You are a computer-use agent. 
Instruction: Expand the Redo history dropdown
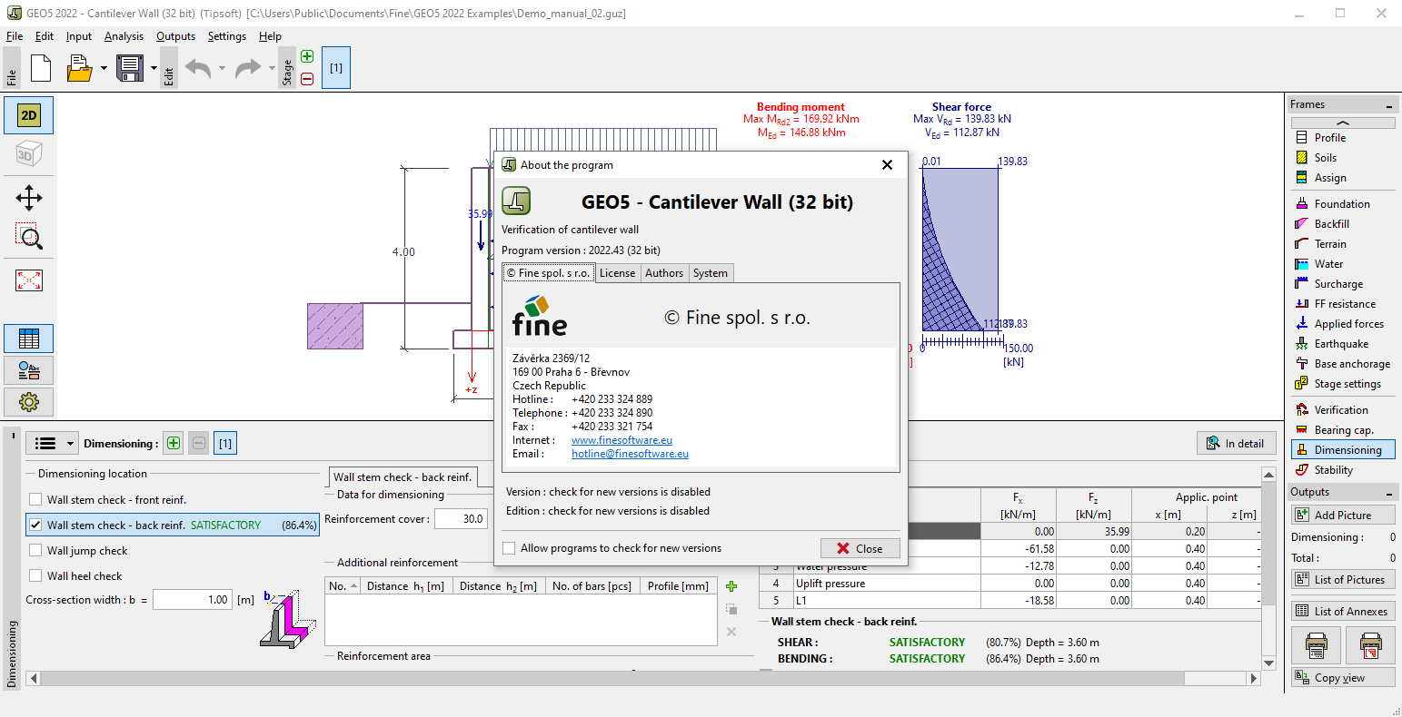(272, 68)
